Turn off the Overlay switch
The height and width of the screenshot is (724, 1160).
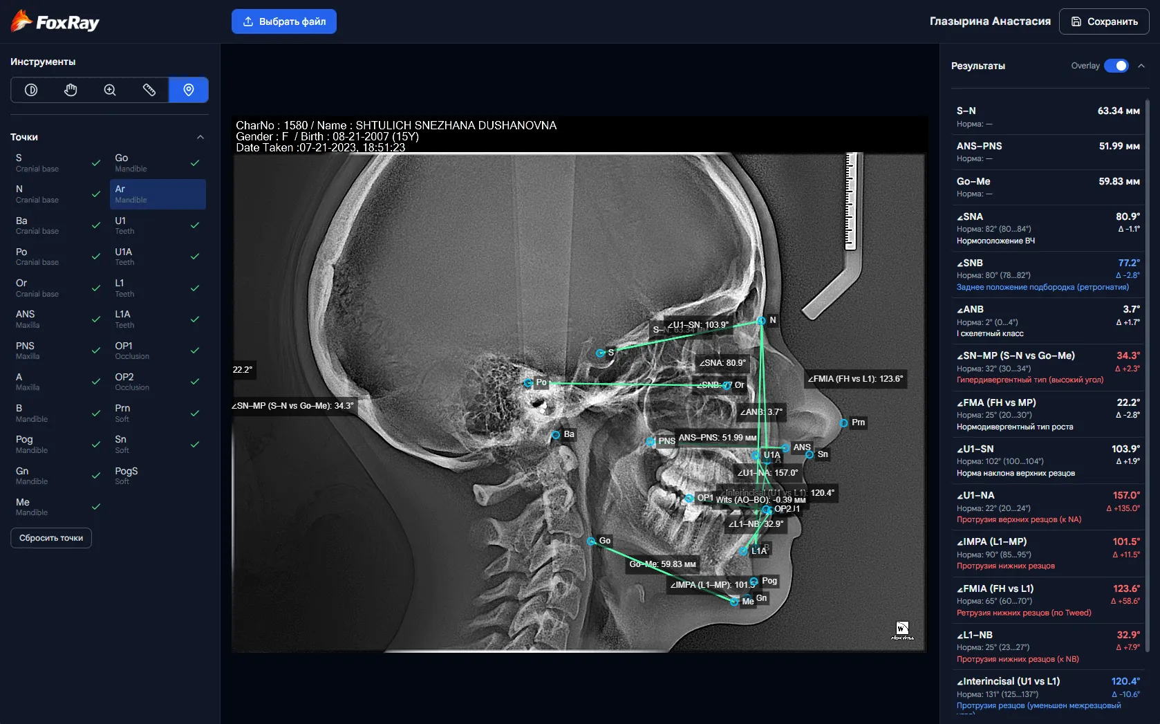[x=1116, y=66]
